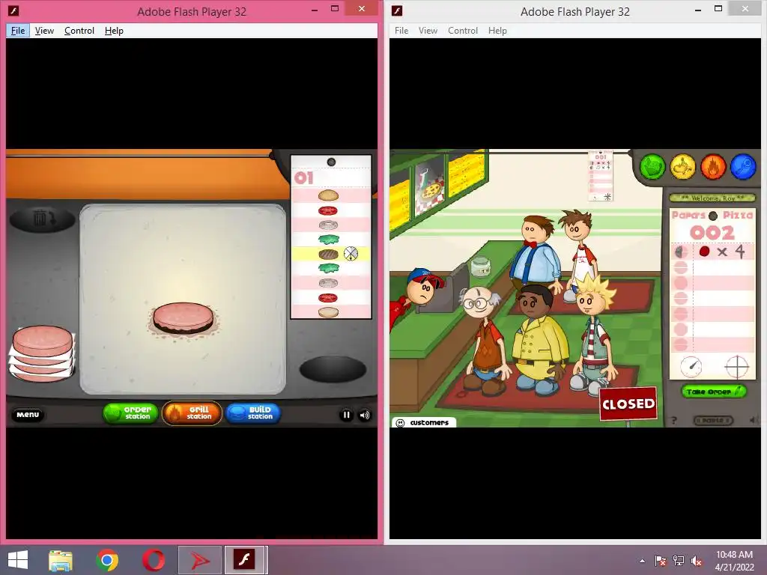The width and height of the screenshot is (767, 575).
Task: Click the 'Welcome, Roy' banner
Action: coord(712,198)
